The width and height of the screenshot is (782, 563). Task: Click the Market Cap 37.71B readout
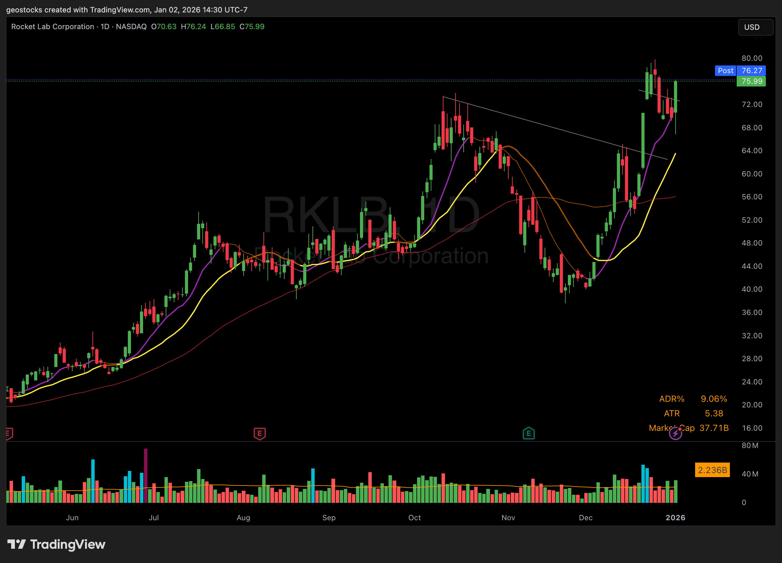(714, 428)
